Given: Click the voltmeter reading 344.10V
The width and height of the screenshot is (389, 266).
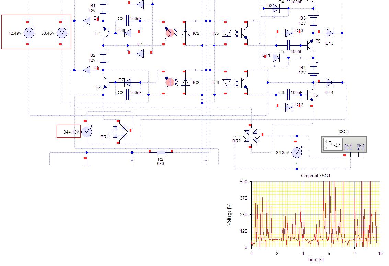Looking at the screenshot, I should click(x=87, y=132).
